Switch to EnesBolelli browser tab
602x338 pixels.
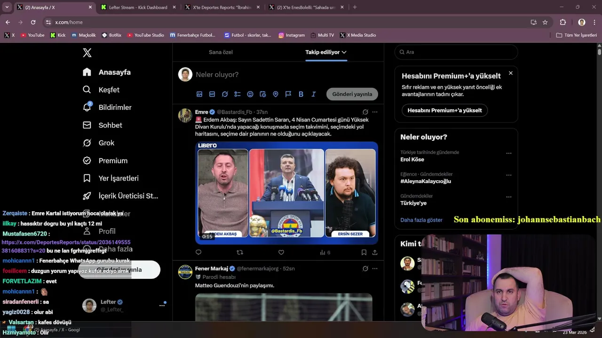click(x=306, y=7)
